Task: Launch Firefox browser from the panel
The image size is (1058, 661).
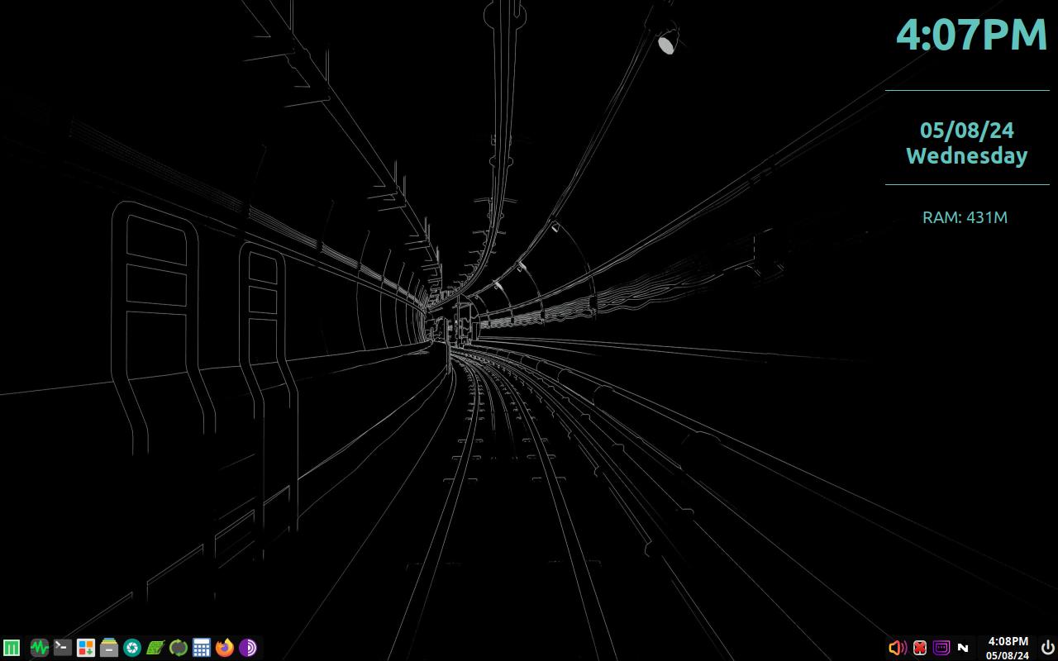Action: point(225,648)
